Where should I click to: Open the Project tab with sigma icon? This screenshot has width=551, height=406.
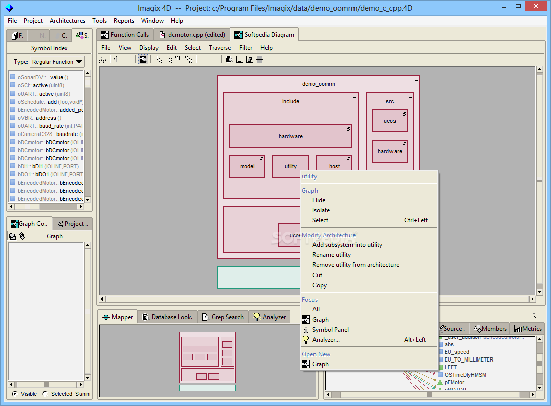73,224
